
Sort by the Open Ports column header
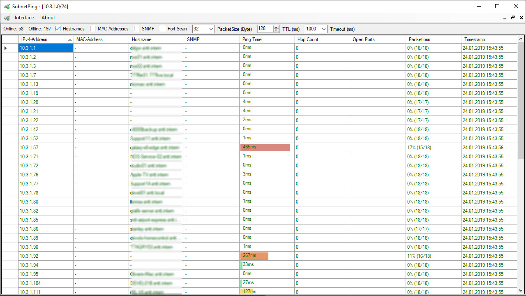pos(378,39)
